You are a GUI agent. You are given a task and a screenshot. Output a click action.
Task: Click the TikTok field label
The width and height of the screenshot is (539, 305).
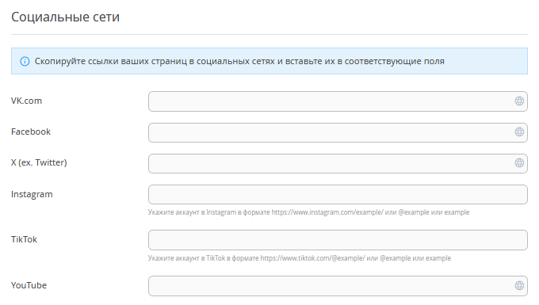[x=24, y=239]
